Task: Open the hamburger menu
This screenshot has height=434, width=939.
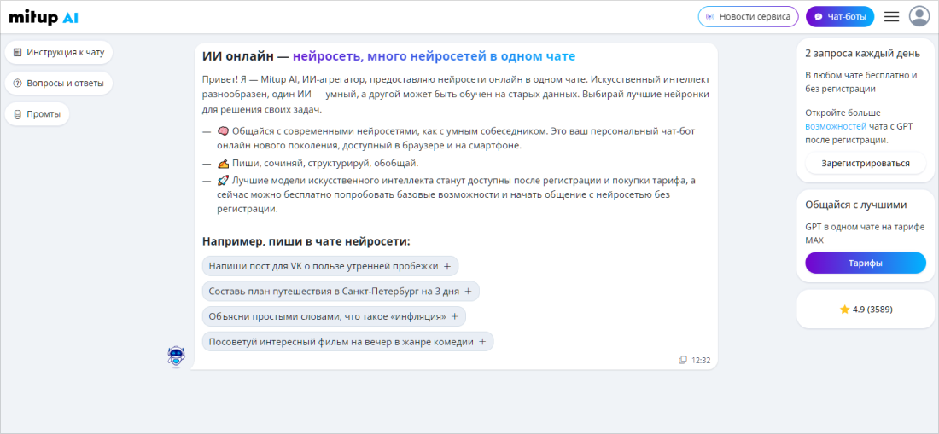Action: pyautogui.click(x=891, y=17)
